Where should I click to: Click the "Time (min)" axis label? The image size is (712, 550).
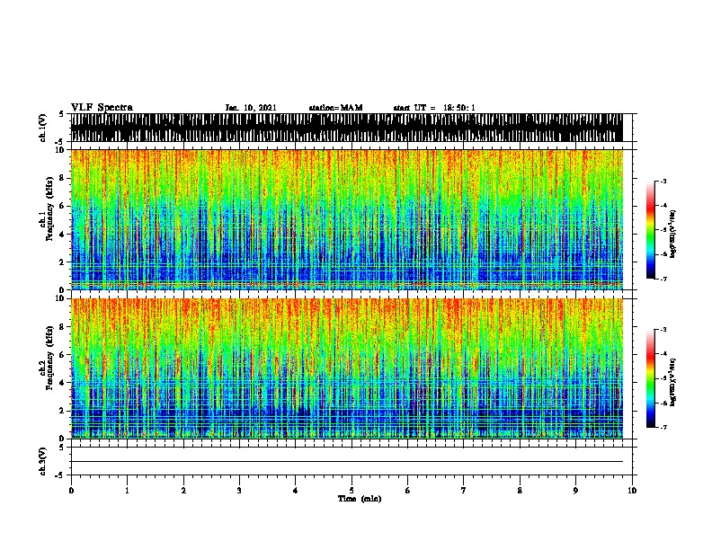(x=360, y=499)
